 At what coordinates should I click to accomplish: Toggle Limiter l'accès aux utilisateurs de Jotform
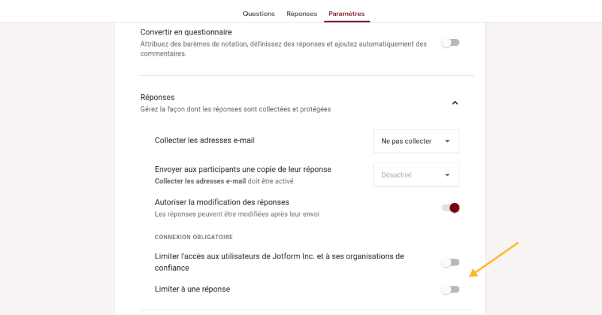pos(450,262)
